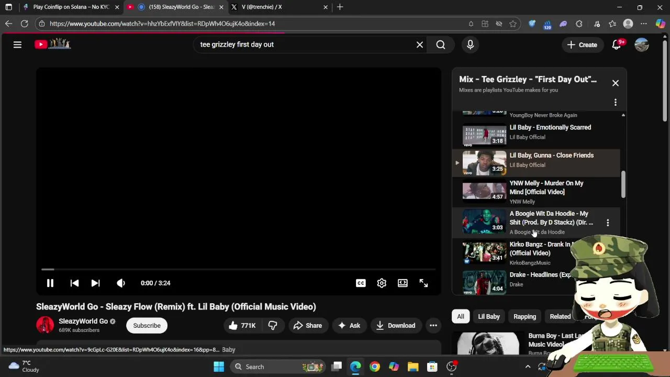
Task: Play YNW Melly - Murder On My Mind
Action: (537, 192)
